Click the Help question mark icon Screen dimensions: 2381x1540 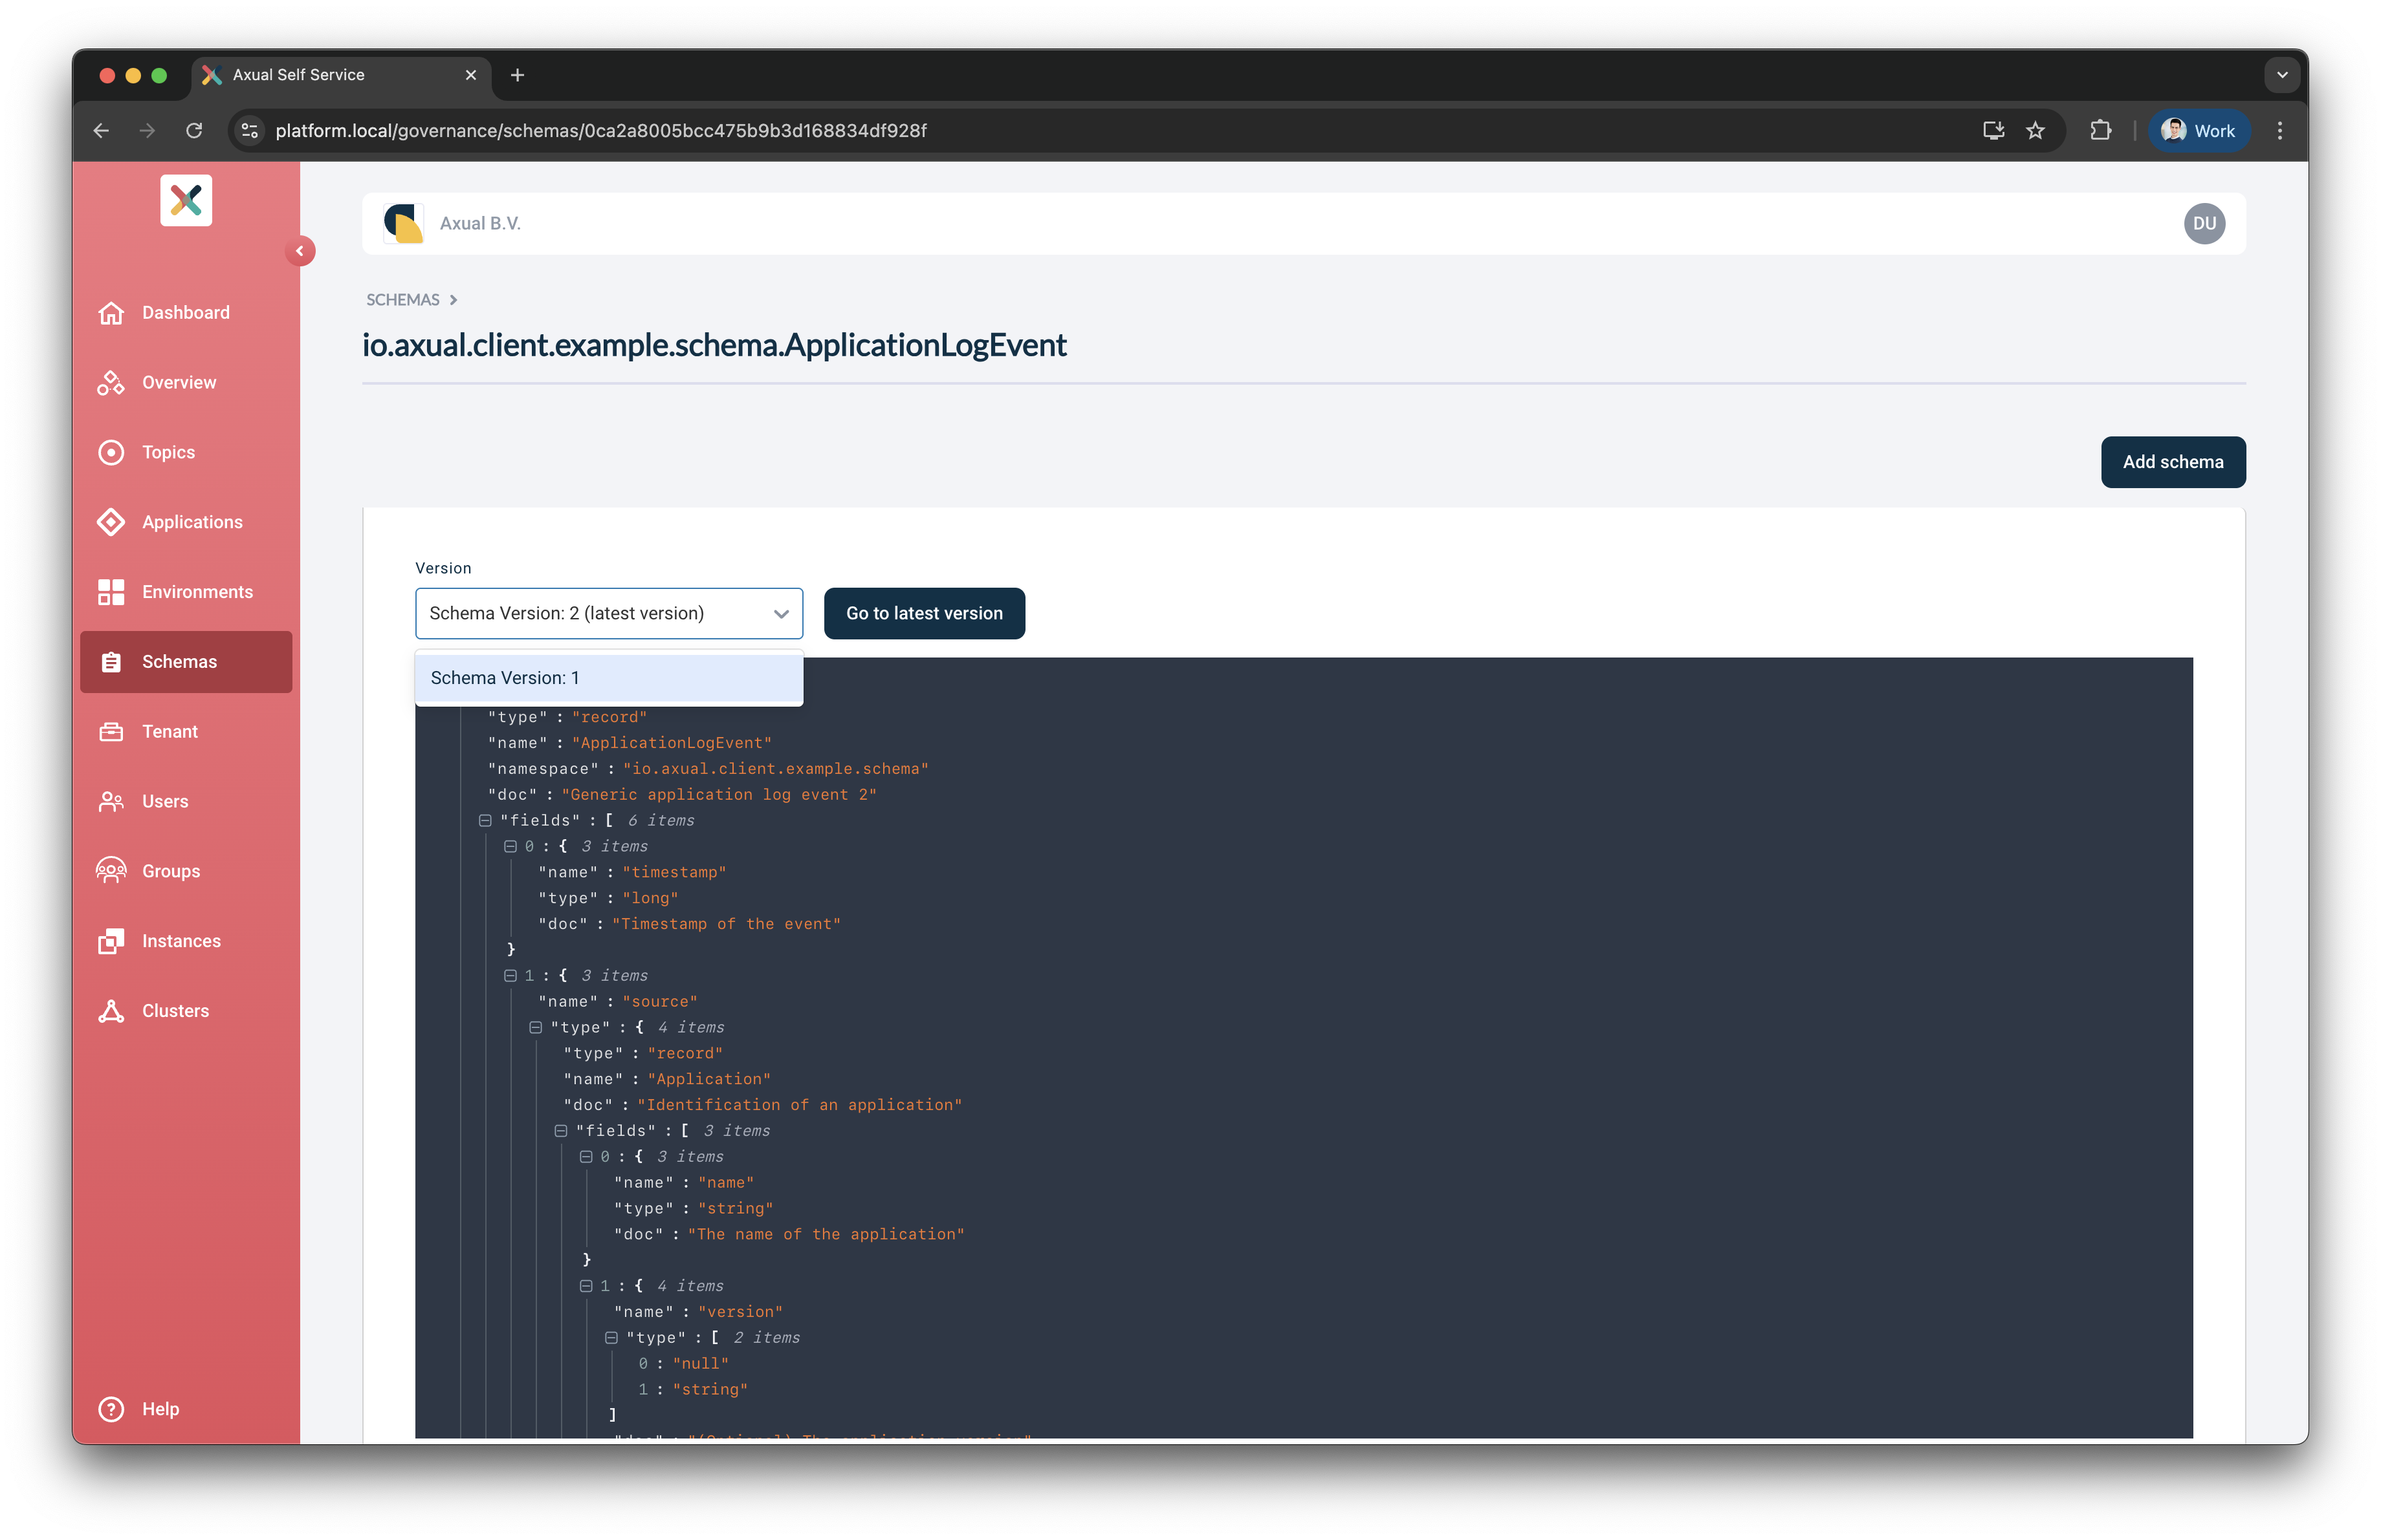point(111,1409)
